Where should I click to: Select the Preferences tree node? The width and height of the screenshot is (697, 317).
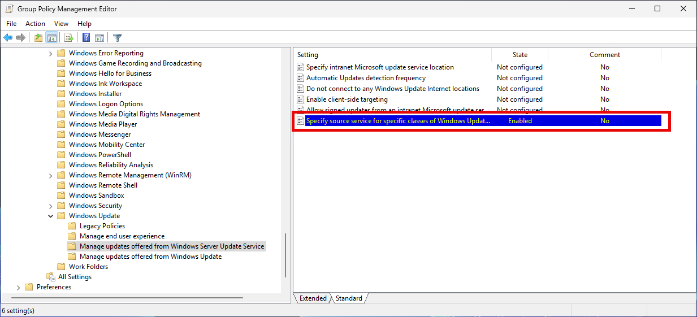click(x=54, y=287)
